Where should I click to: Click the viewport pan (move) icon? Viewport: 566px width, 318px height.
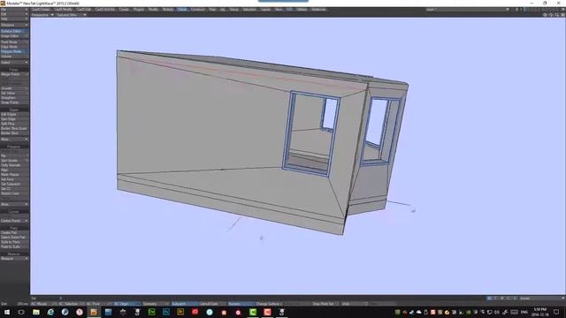pyautogui.click(x=545, y=15)
